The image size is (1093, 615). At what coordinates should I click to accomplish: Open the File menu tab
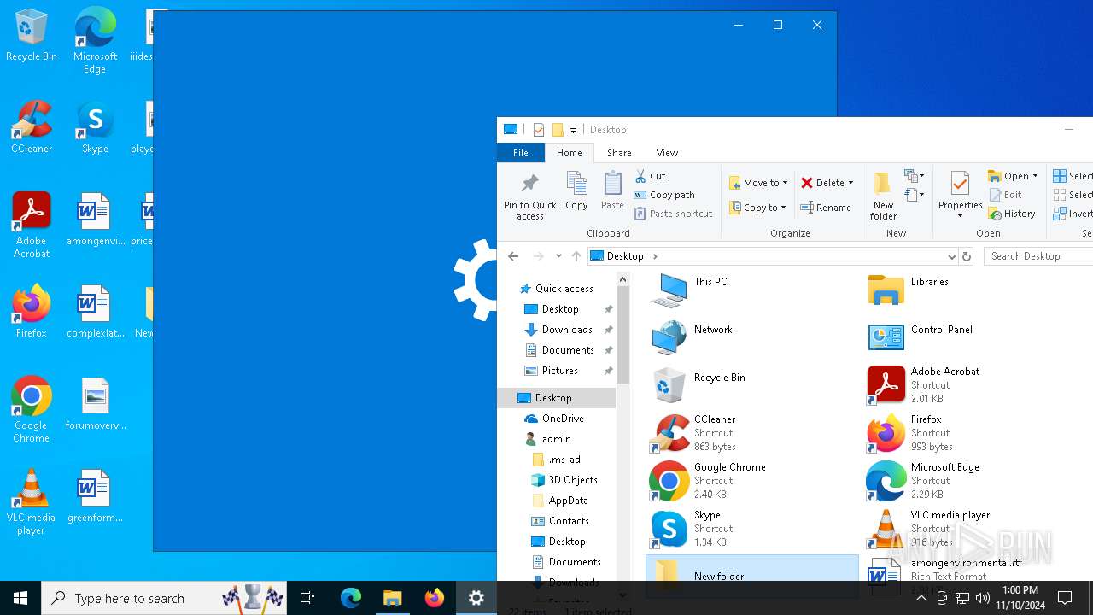coord(521,153)
